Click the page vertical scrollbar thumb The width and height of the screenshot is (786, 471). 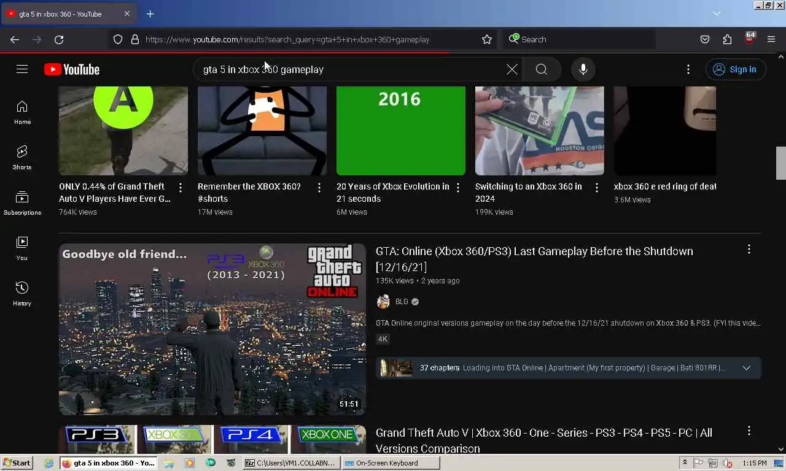click(x=780, y=163)
